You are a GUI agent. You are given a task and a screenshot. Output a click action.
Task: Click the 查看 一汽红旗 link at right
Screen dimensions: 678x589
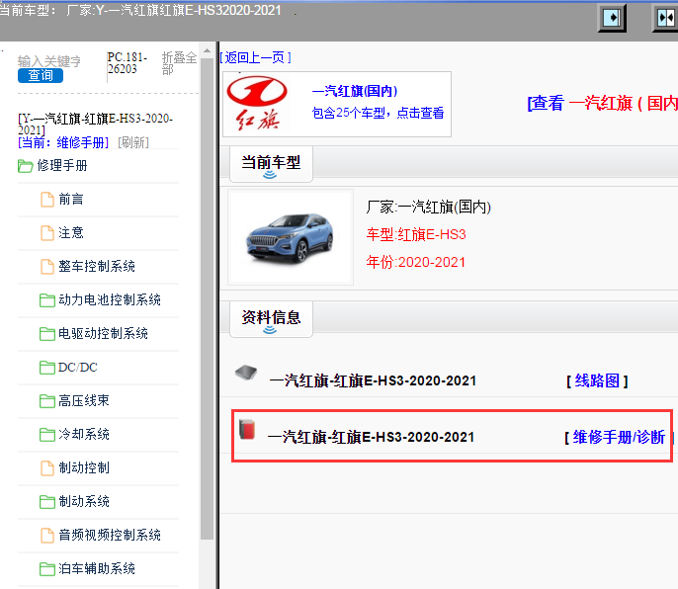click(x=602, y=104)
